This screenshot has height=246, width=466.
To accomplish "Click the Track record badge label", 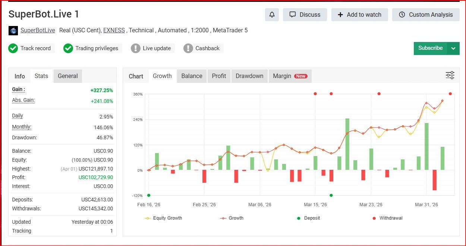I will click(35, 48).
